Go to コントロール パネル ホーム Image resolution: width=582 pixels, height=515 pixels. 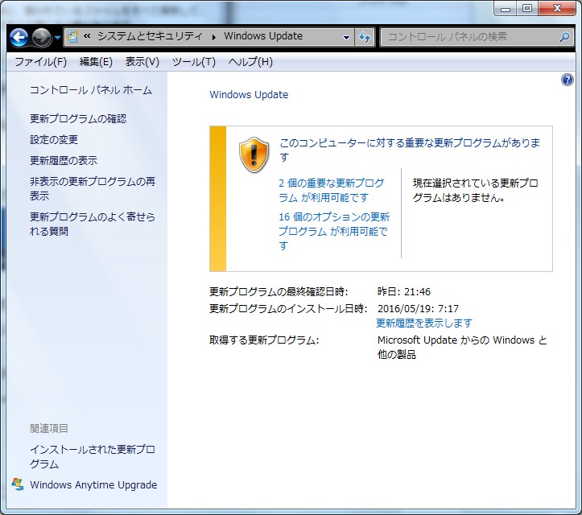tap(91, 90)
